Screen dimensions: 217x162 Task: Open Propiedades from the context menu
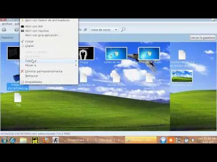pos(49,82)
